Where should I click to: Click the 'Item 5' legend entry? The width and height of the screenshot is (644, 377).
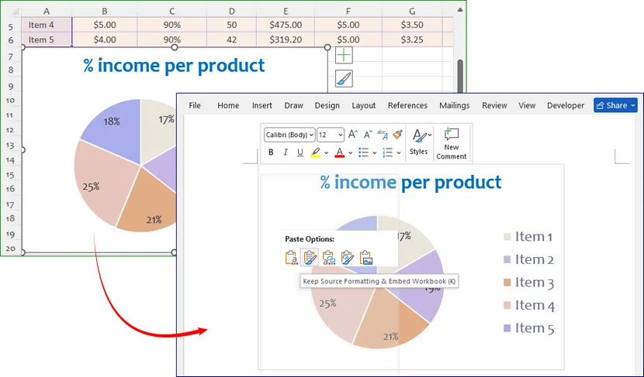pyautogui.click(x=528, y=328)
